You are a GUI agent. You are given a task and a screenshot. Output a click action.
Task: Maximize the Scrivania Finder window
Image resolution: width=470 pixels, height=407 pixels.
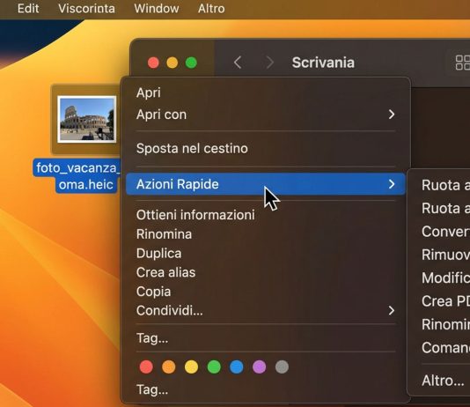191,63
